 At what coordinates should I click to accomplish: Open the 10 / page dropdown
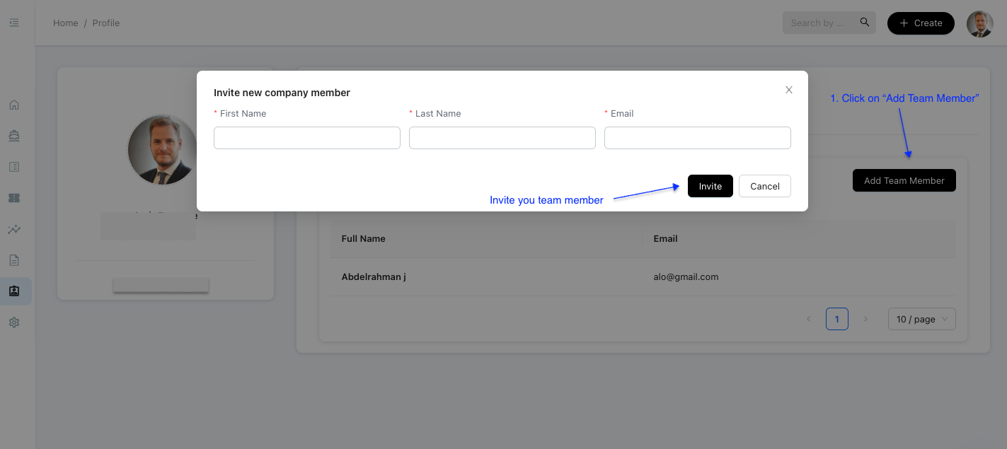pyautogui.click(x=921, y=319)
